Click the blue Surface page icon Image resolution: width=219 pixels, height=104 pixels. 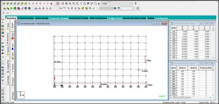point(13,49)
